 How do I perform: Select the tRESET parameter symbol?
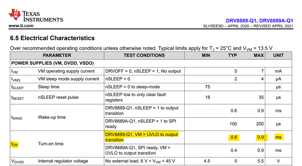tap(18, 98)
